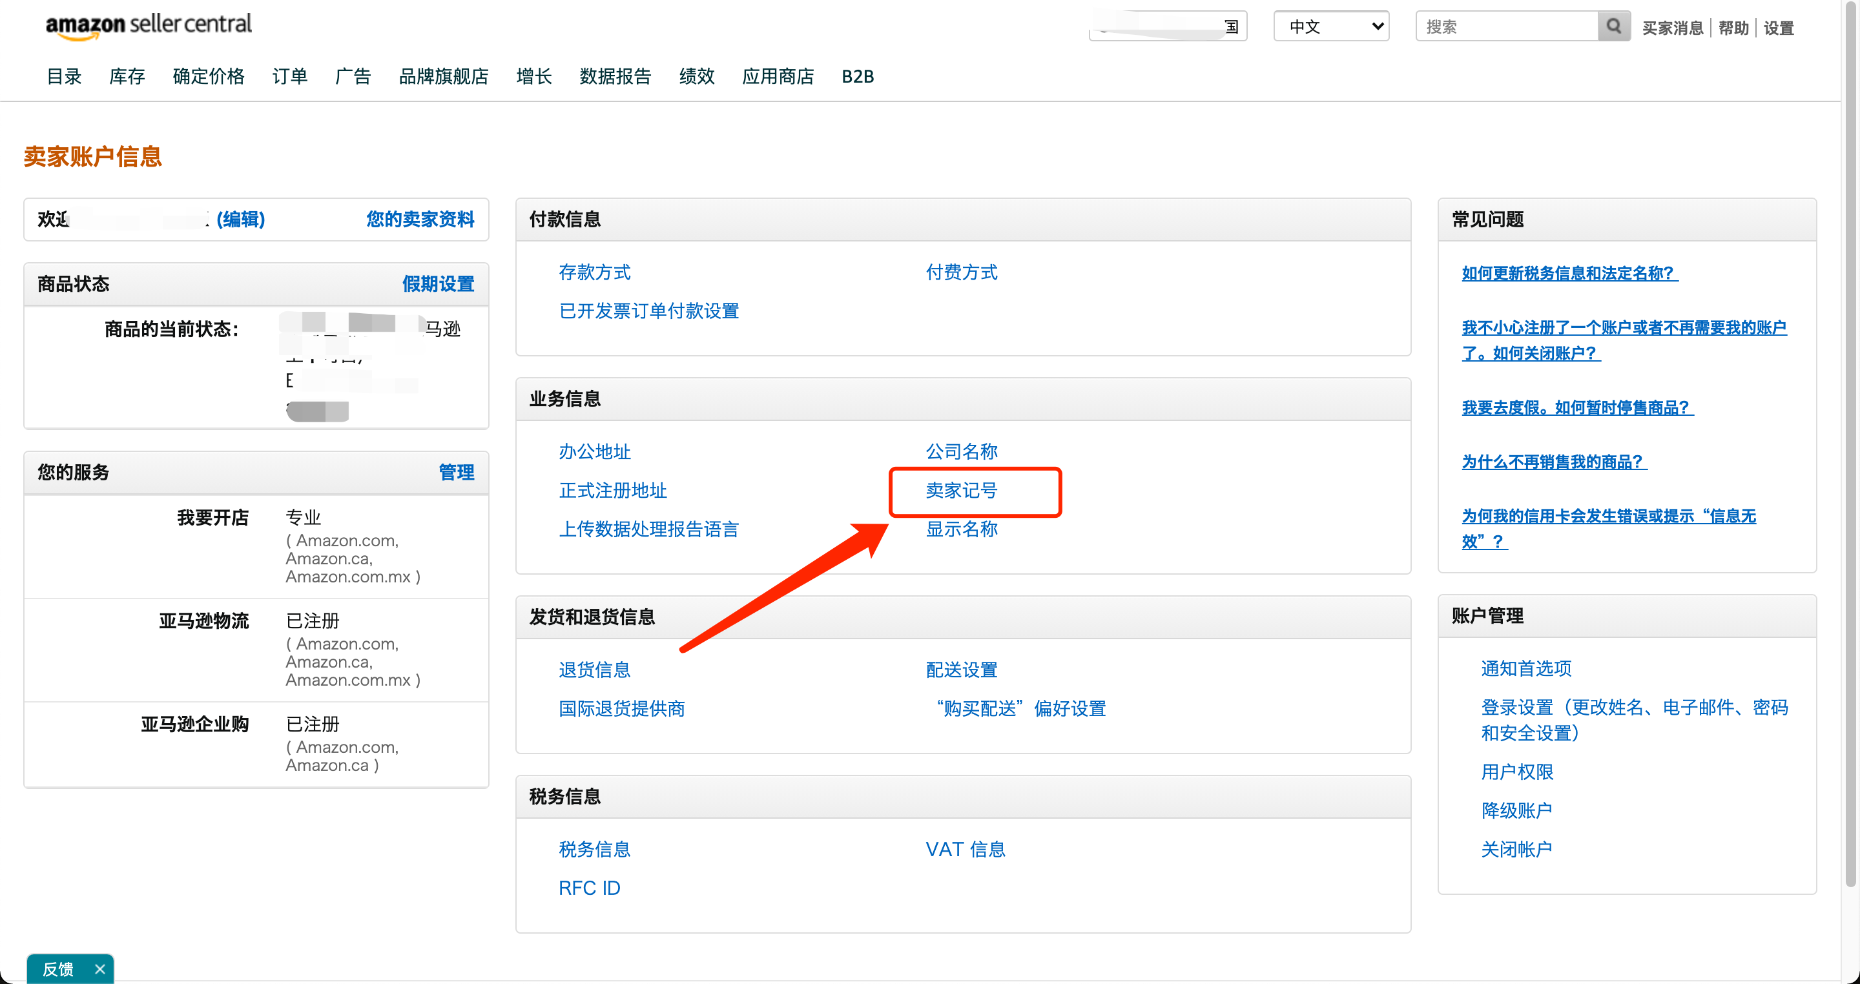
Task: Close the feedback tab with X
Action: pos(100,969)
